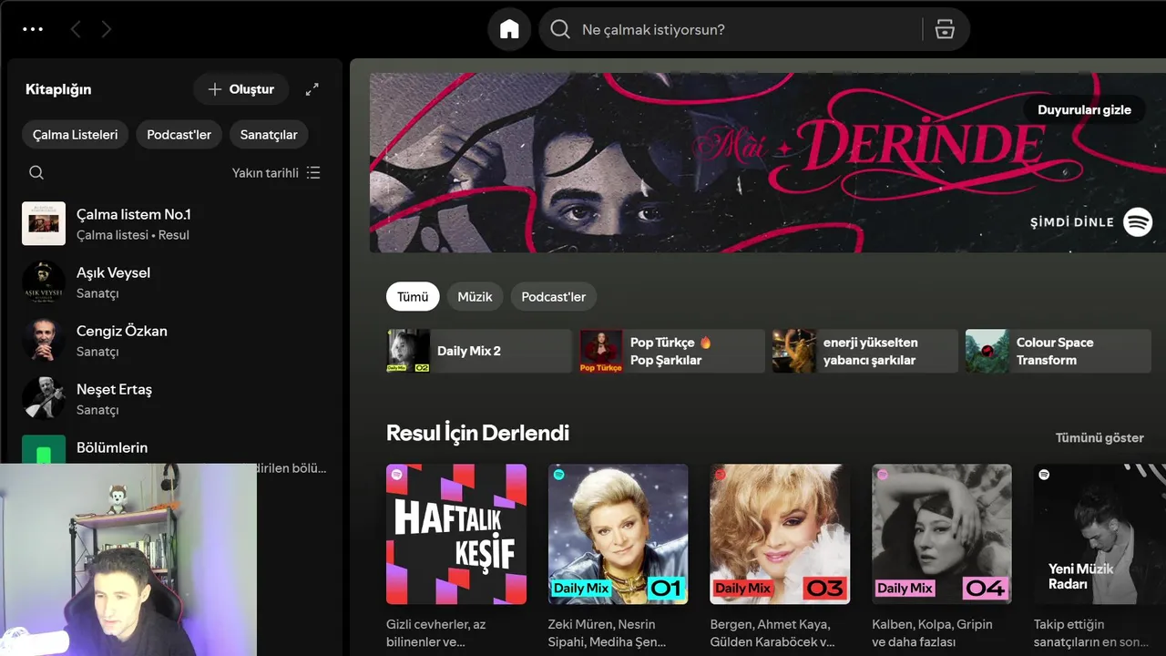Click the search magnifier in top bar
Image resolution: width=1166 pixels, height=656 pixels.
pos(560,30)
